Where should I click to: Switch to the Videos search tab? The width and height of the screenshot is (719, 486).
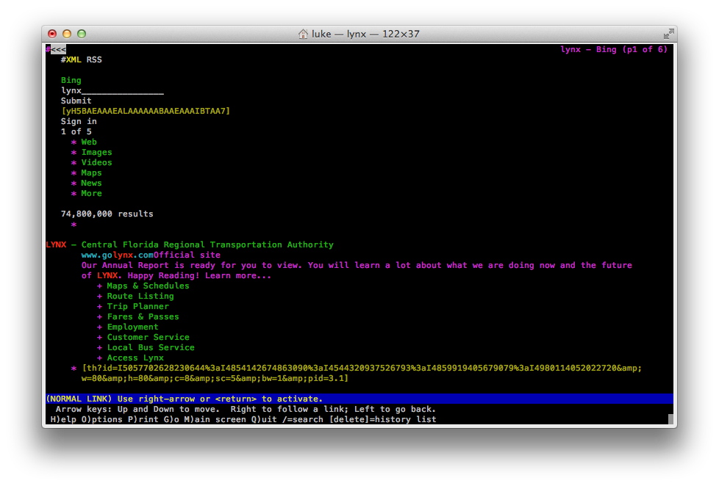tap(96, 163)
